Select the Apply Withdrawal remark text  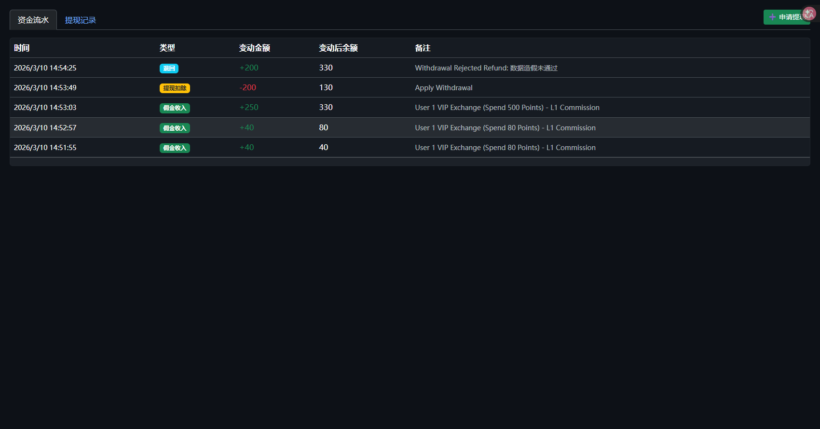pyautogui.click(x=443, y=88)
